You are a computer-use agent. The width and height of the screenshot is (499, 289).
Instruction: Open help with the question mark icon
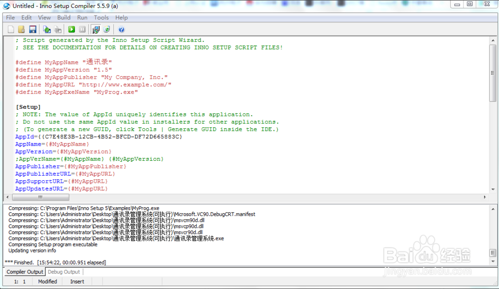tap(121, 29)
